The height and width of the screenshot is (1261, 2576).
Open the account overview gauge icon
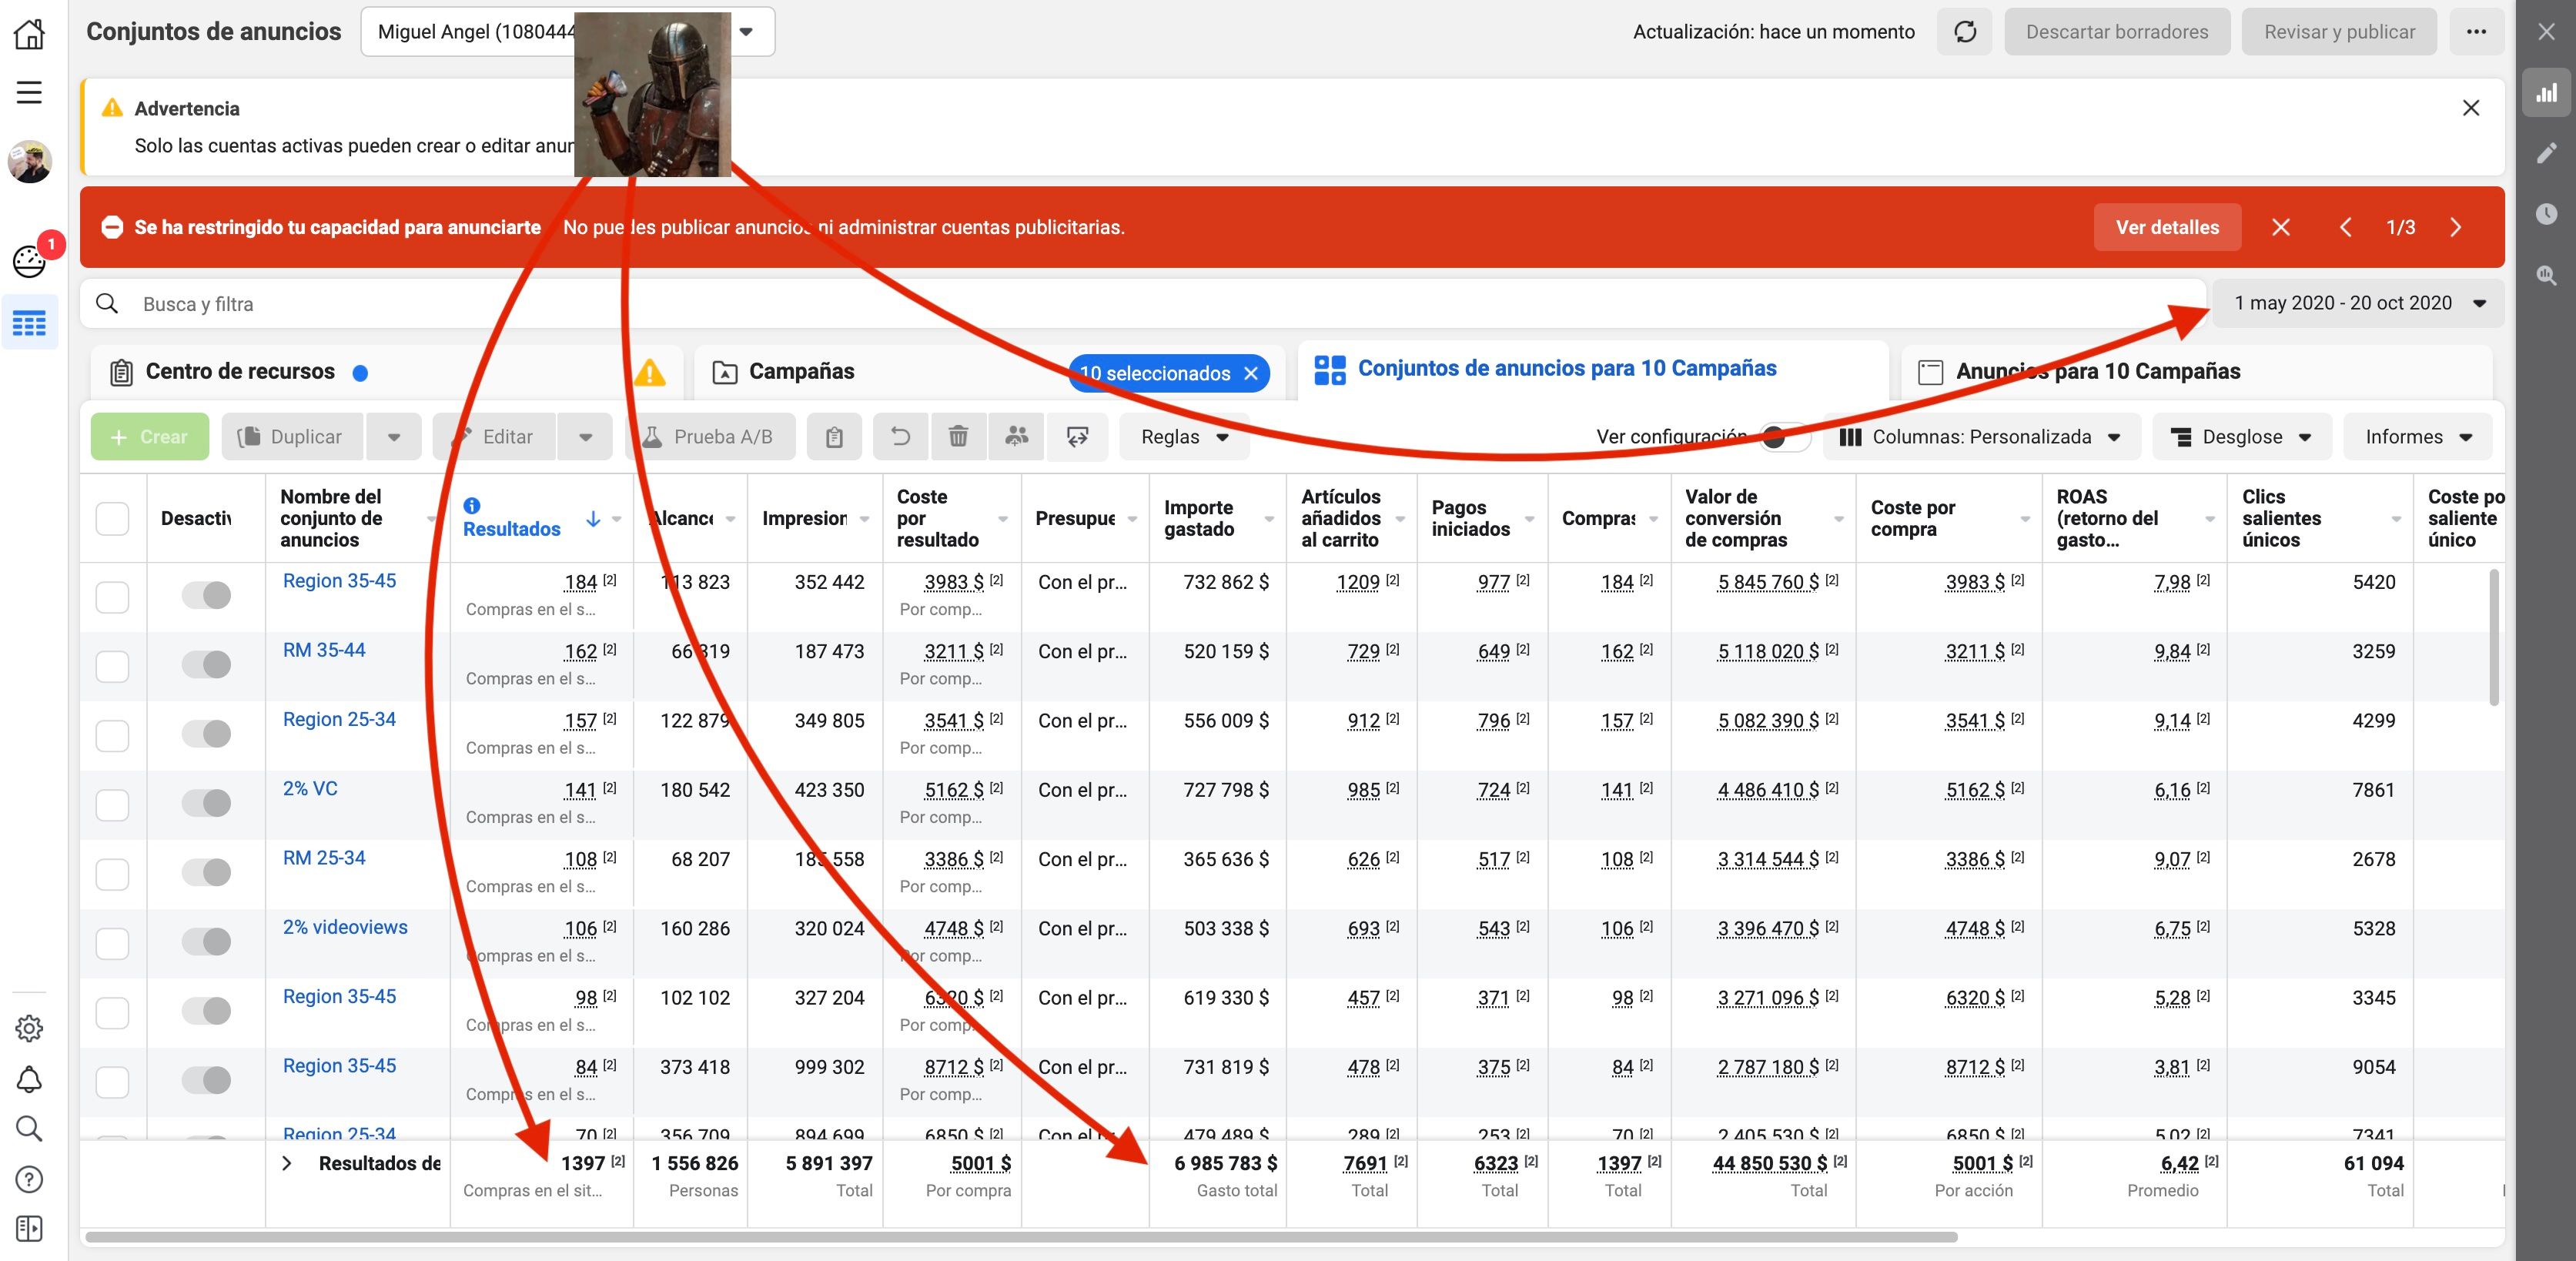[x=29, y=261]
